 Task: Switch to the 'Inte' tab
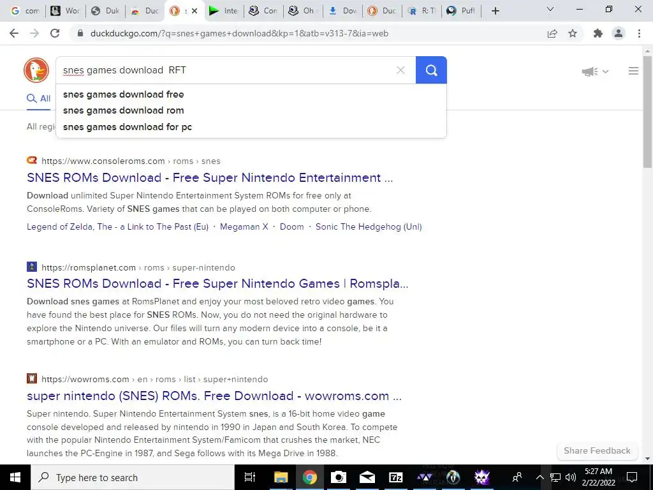(x=224, y=11)
